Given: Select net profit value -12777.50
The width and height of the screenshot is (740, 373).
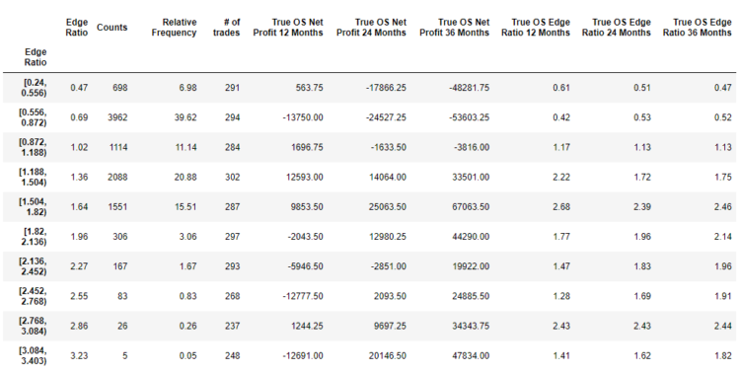Looking at the screenshot, I should (303, 296).
